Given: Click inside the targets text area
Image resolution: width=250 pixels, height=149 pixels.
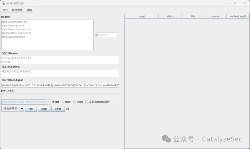Looking at the screenshot, I should pyautogui.click(x=47, y=35).
